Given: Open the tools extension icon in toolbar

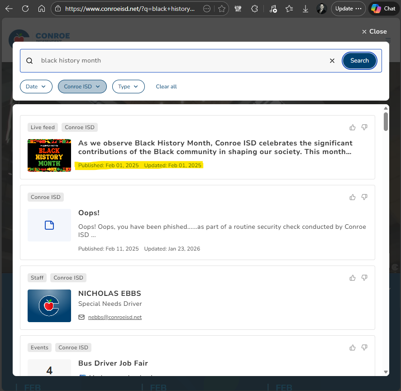Looking at the screenshot, I should [x=238, y=9].
